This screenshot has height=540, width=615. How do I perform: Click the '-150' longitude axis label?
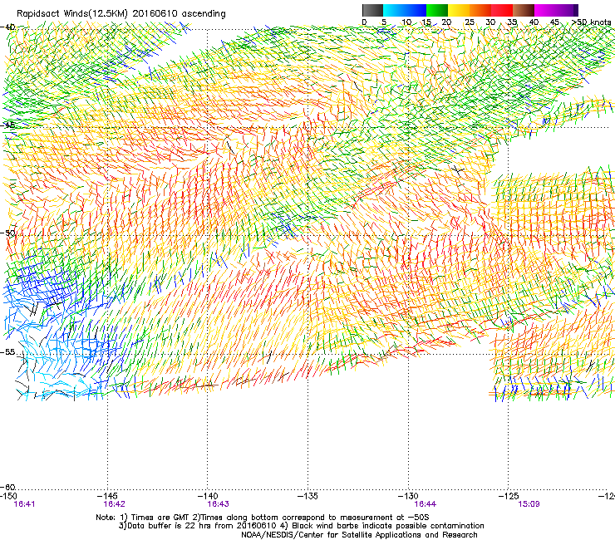[9, 496]
